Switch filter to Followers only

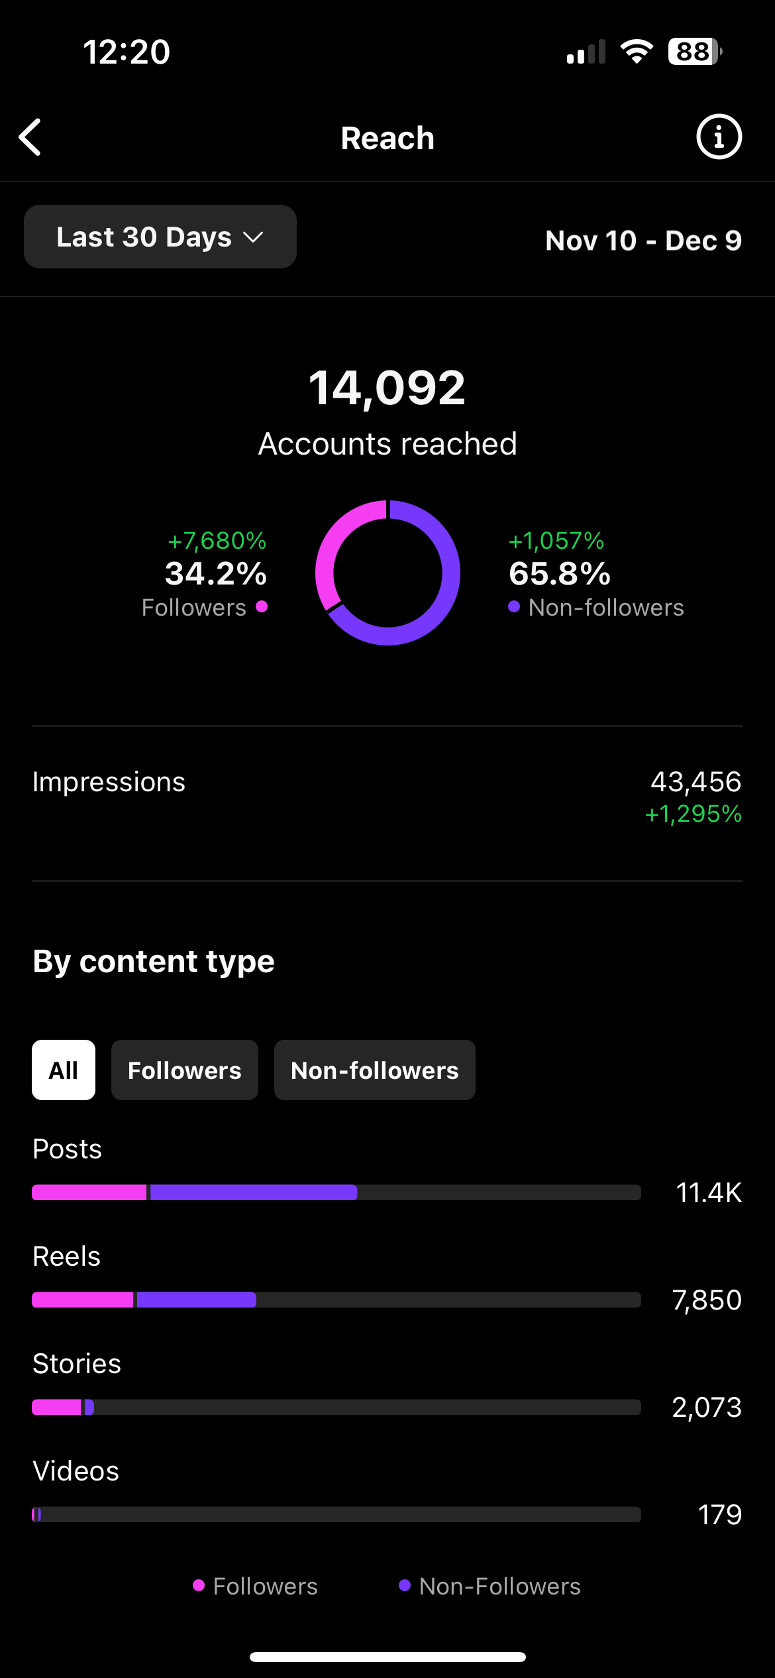[x=185, y=1070]
